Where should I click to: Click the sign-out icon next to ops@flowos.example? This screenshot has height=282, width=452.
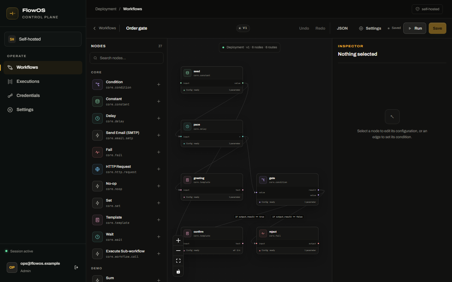click(x=76, y=267)
